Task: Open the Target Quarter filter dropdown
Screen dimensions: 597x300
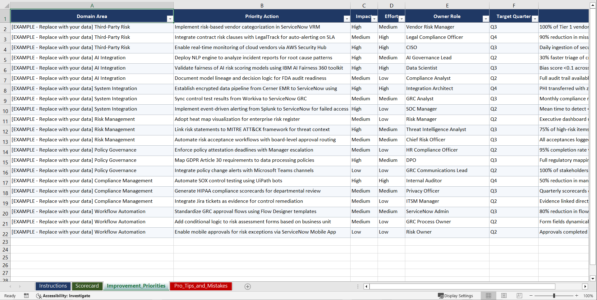Action: point(535,19)
